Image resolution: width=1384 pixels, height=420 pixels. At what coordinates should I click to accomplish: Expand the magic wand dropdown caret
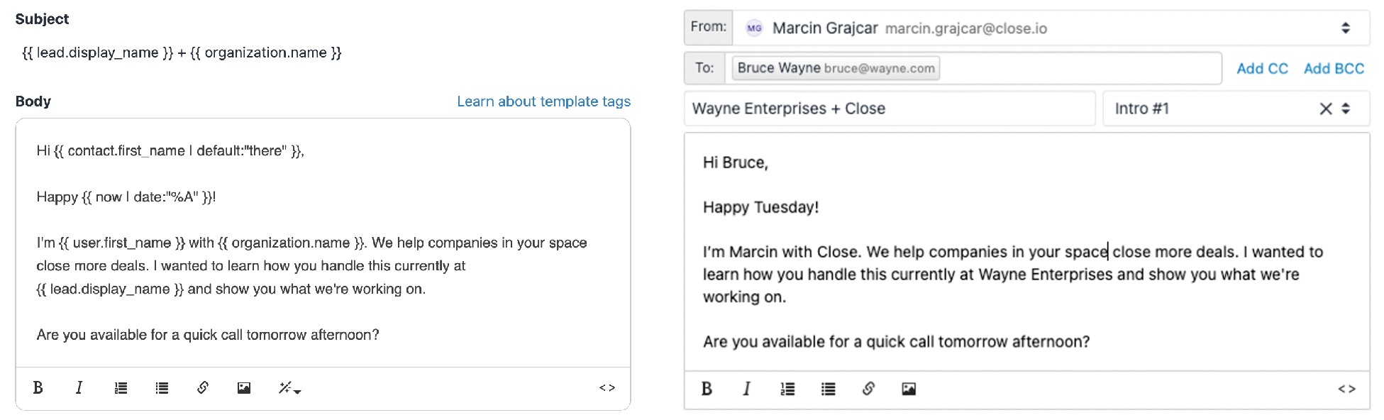click(296, 392)
